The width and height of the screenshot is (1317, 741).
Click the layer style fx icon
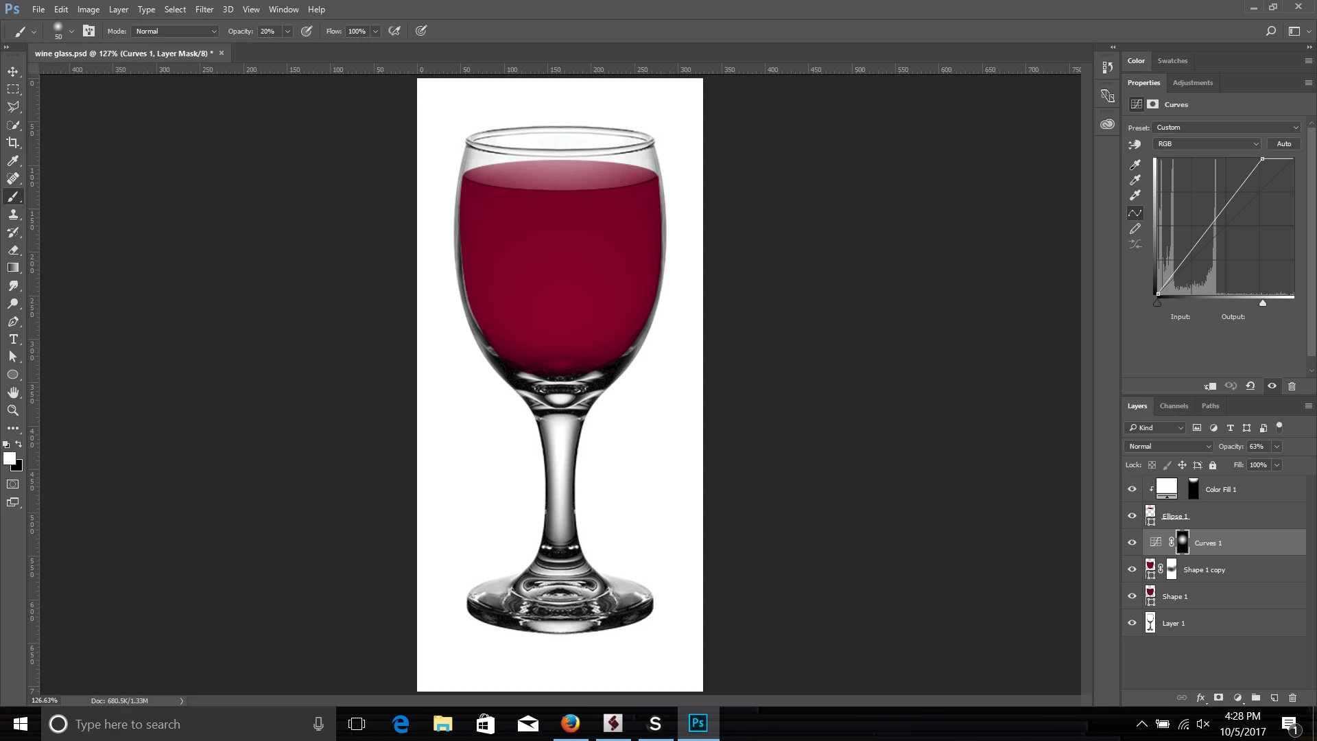1200,698
